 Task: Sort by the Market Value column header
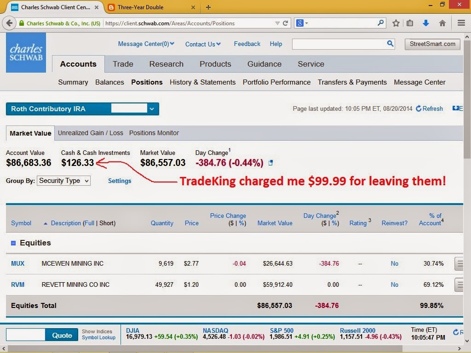pos(275,223)
